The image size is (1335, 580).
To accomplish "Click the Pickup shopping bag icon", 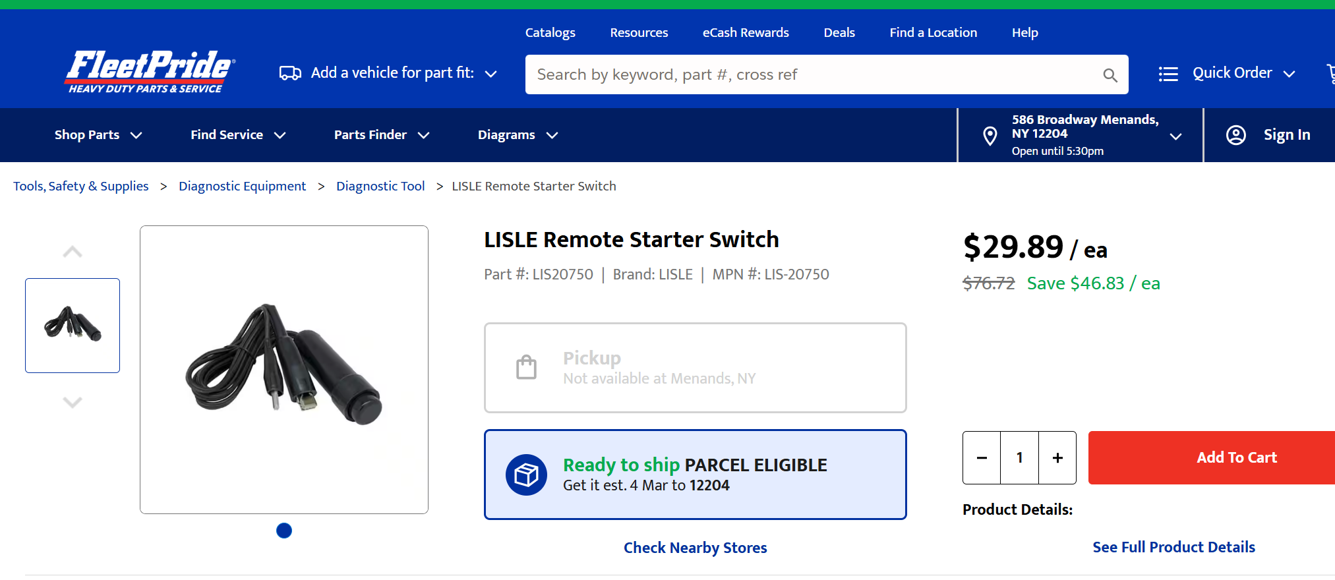I will (x=526, y=367).
